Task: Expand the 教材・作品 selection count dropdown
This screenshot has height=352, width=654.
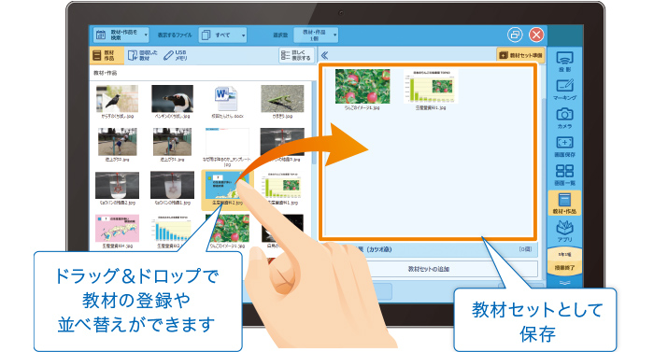Action: pos(316,35)
